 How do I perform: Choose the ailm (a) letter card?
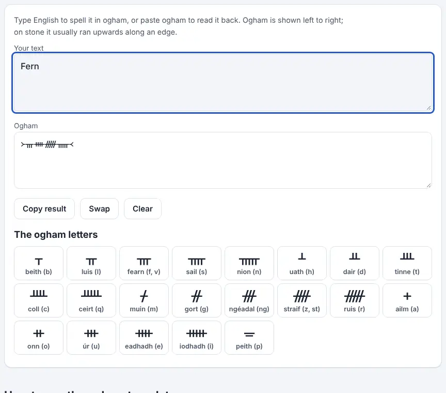click(407, 300)
